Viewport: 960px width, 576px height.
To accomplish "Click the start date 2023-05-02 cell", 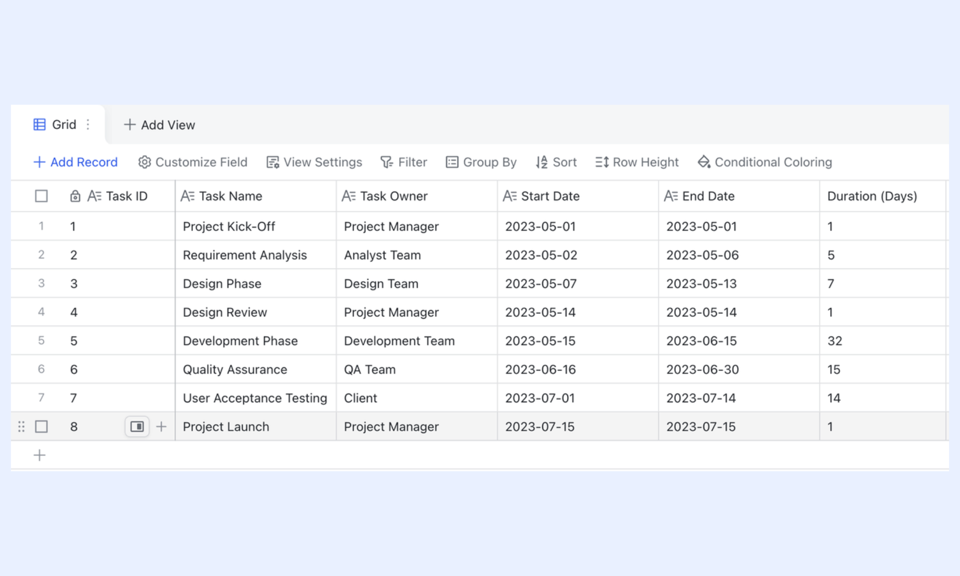I will point(578,255).
